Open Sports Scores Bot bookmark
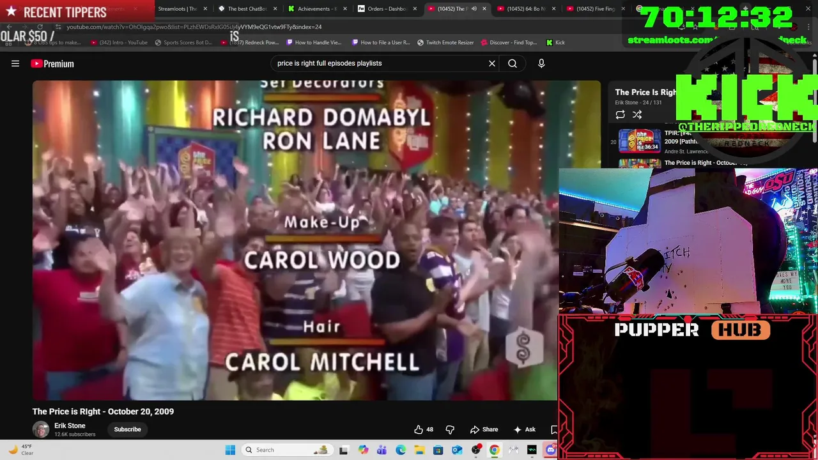 coord(183,42)
